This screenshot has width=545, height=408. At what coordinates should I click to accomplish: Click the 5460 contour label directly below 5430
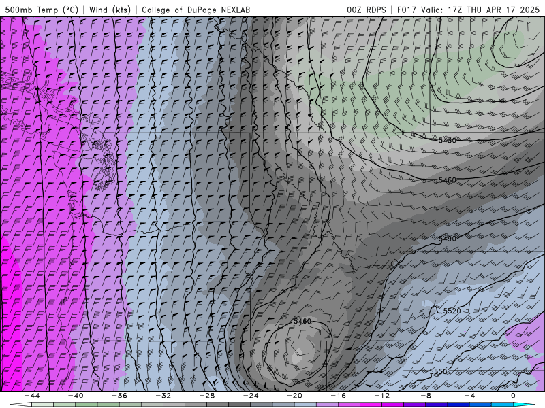(x=448, y=180)
